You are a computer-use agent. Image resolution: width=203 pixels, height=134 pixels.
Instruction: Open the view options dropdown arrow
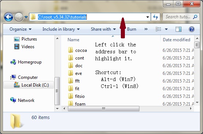pyautogui.click(x=166, y=29)
